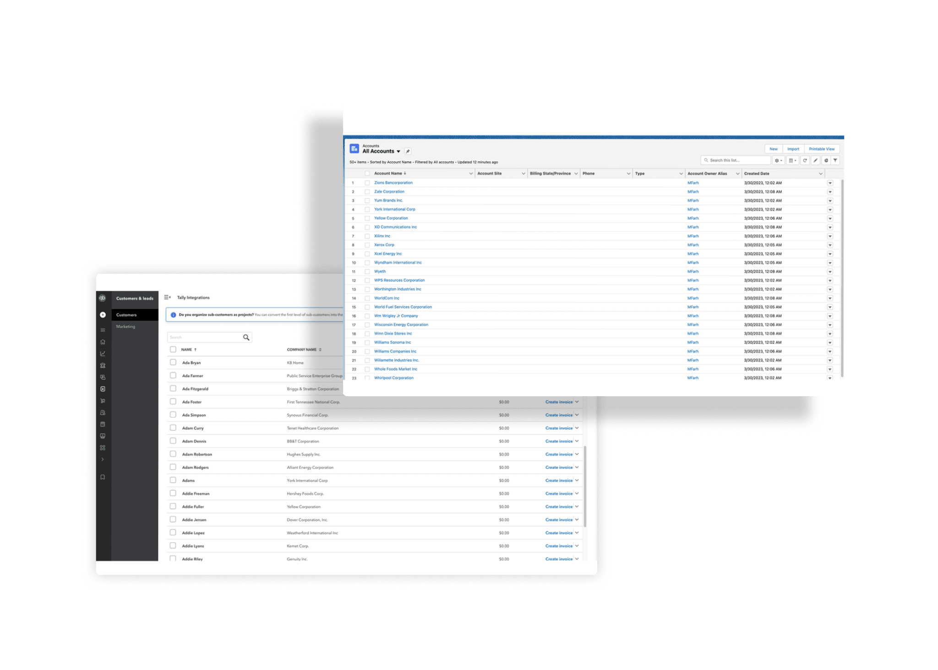This screenshot has width=938, height=670.
Task: Open the cart commerce icon in QuickBooks sidebar
Action: (x=103, y=401)
